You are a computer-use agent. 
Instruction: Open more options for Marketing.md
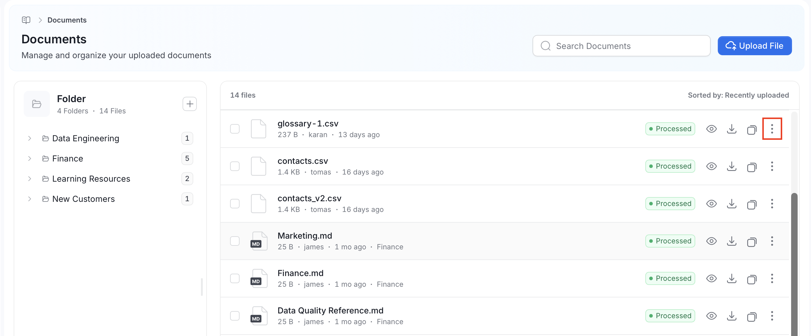click(772, 241)
